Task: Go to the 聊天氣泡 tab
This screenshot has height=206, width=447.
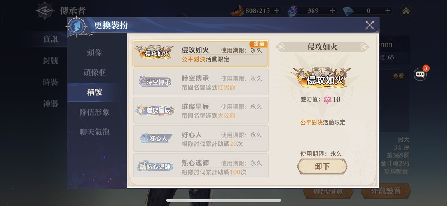Action: (x=94, y=132)
